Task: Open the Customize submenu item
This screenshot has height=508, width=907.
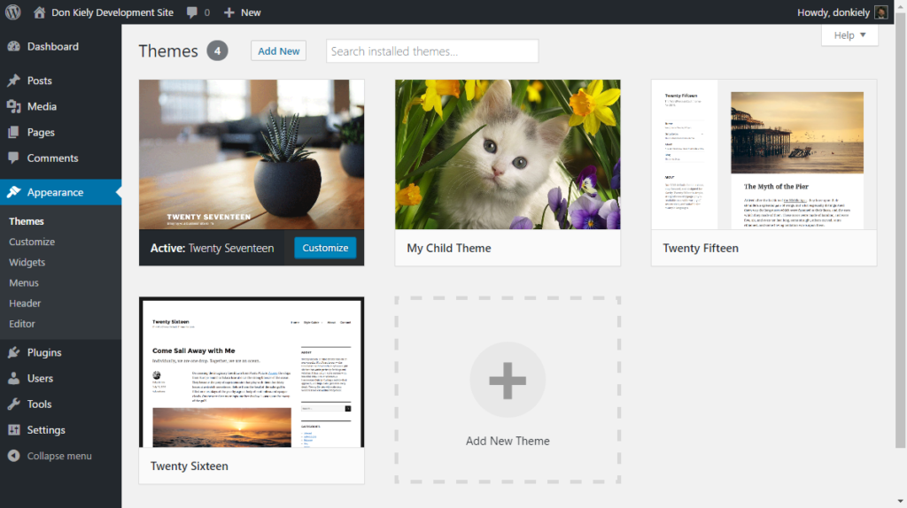Action: [32, 242]
